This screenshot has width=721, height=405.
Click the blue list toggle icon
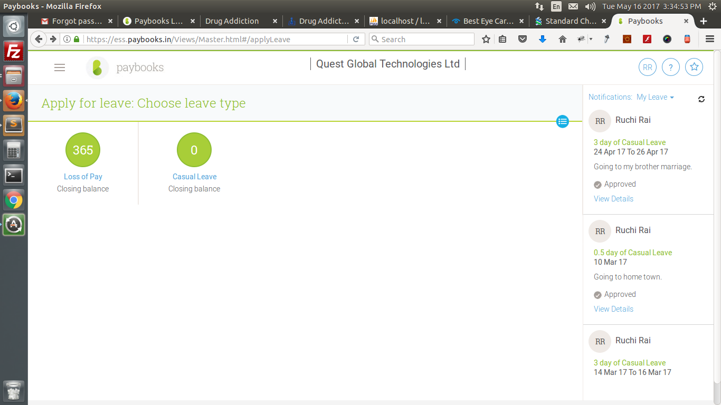563,122
